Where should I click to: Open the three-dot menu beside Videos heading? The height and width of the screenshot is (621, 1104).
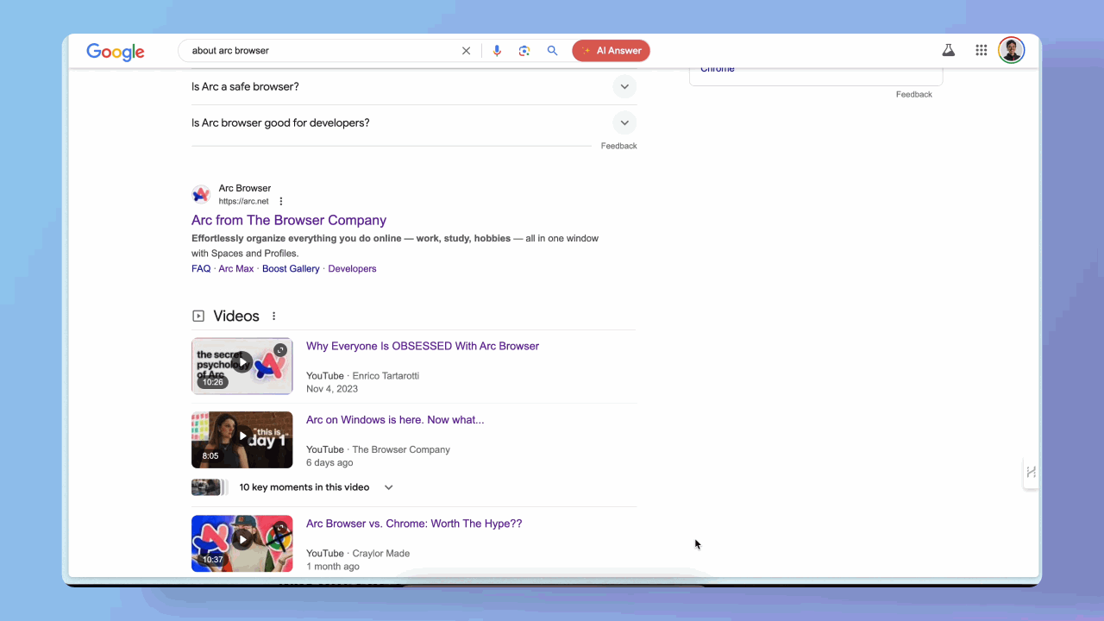click(x=274, y=317)
